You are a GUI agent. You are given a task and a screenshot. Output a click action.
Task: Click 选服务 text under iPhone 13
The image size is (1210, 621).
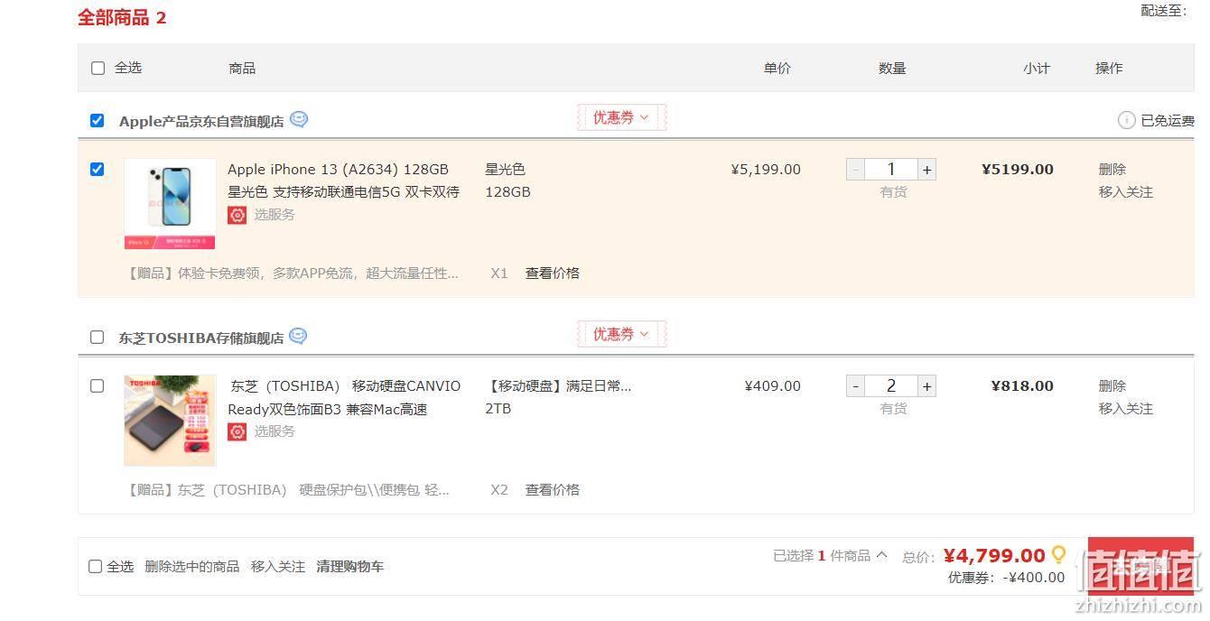pos(275,214)
